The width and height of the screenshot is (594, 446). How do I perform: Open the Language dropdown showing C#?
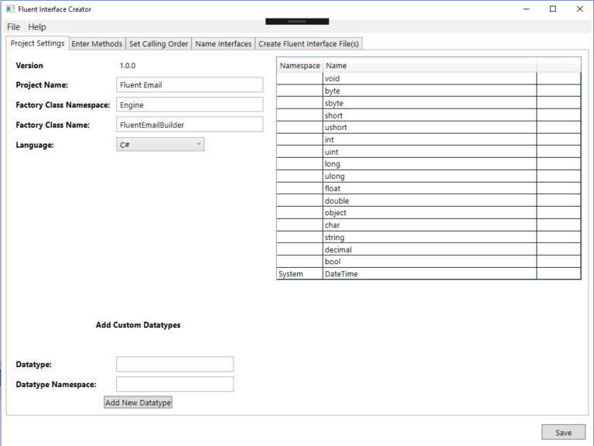tap(160, 145)
